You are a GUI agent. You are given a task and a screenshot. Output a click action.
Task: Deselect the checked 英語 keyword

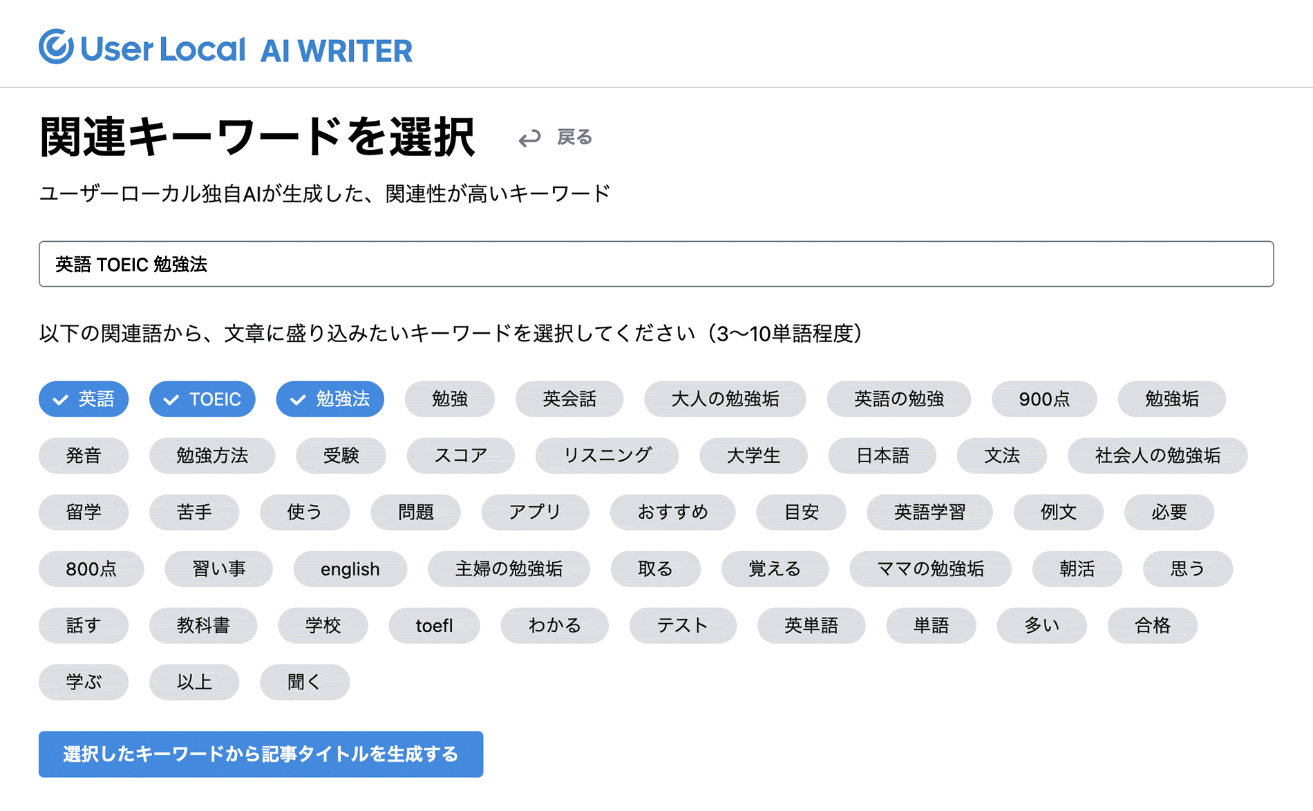click(84, 399)
